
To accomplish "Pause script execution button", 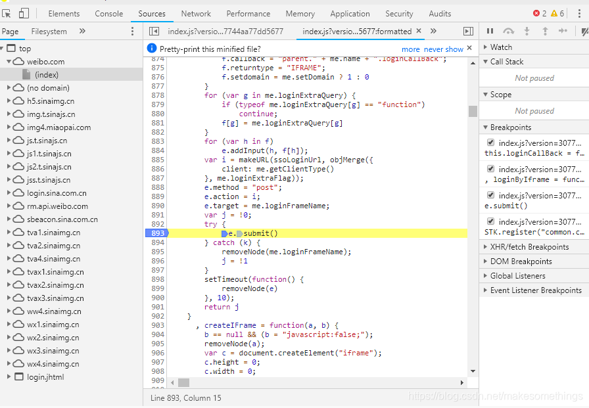I will 490,31.
